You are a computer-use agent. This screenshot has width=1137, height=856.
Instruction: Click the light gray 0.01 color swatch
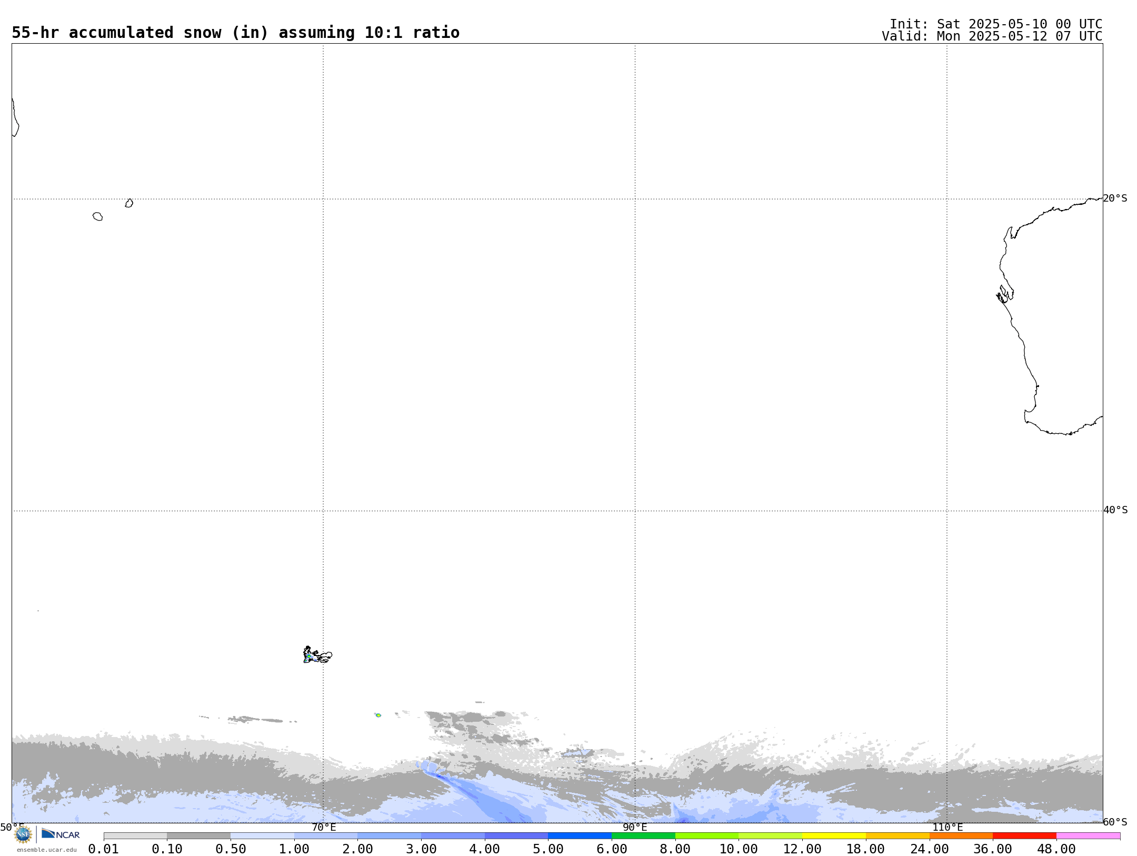pos(135,836)
